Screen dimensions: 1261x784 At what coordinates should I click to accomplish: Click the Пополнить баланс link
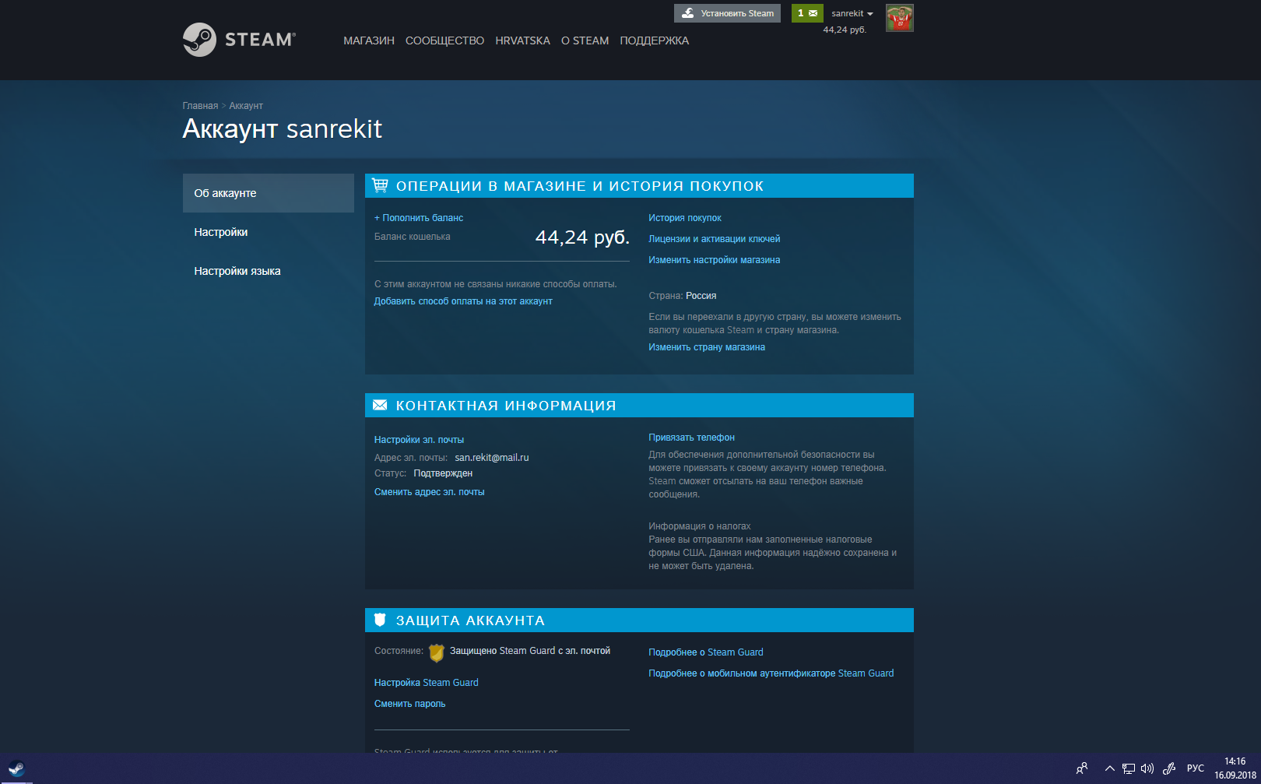click(419, 218)
